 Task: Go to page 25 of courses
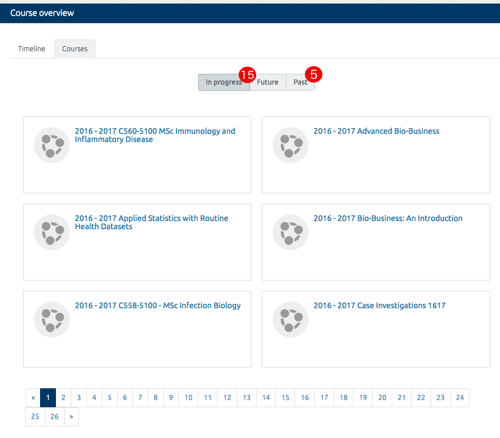[x=35, y=416]
